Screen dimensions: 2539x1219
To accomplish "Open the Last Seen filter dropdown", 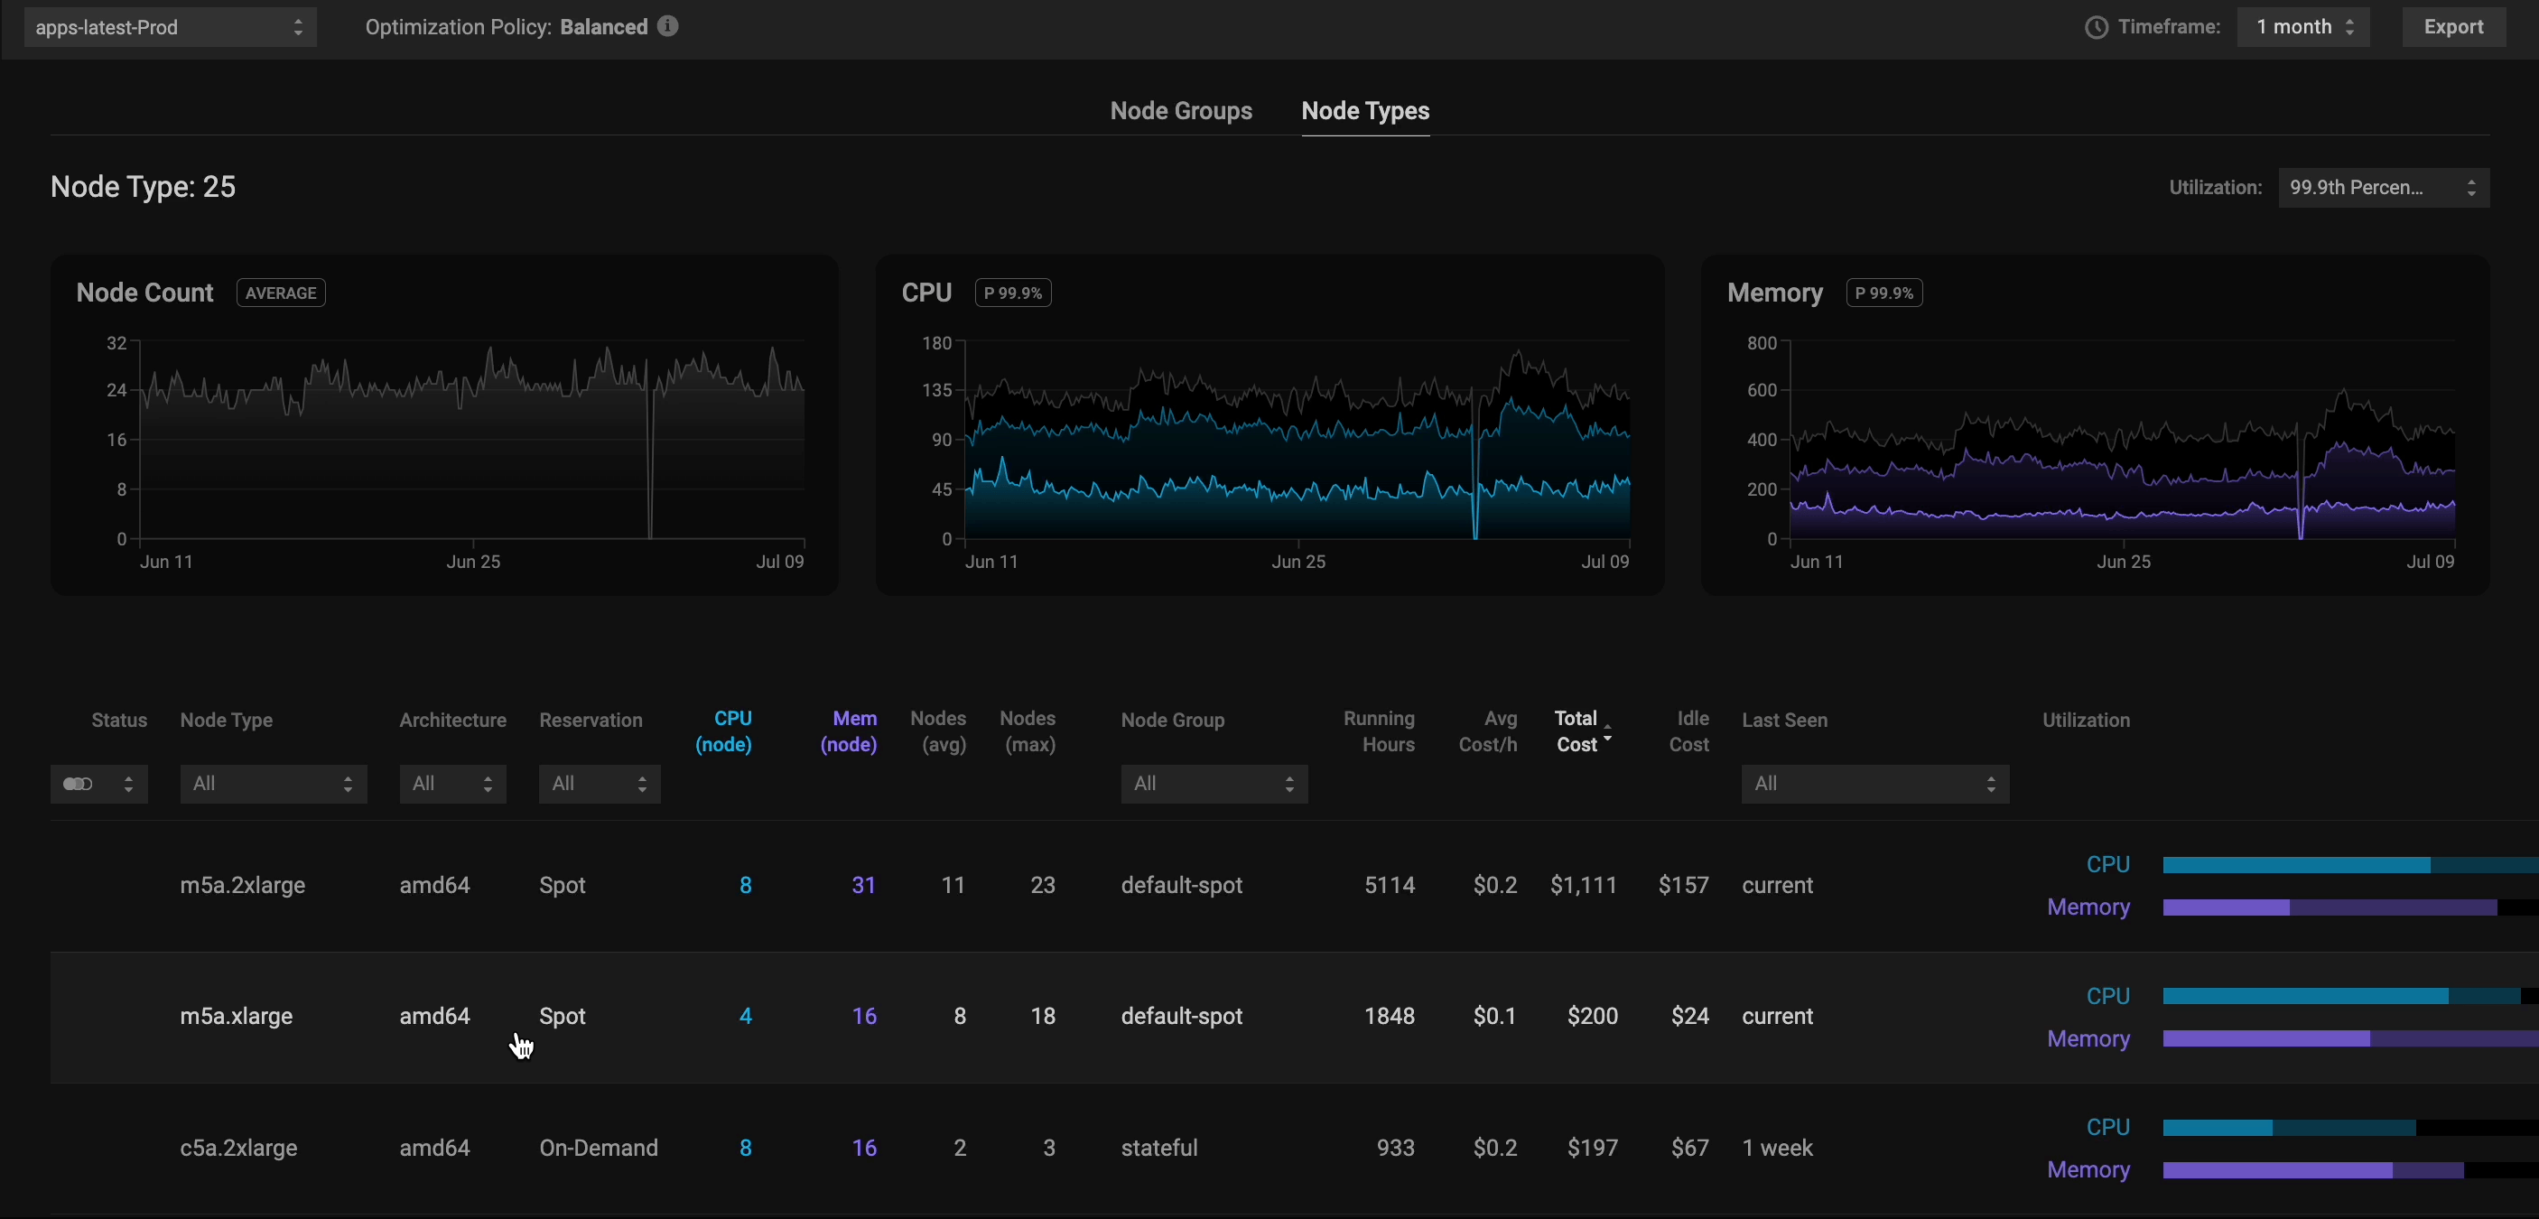I will pos(1874,785).
